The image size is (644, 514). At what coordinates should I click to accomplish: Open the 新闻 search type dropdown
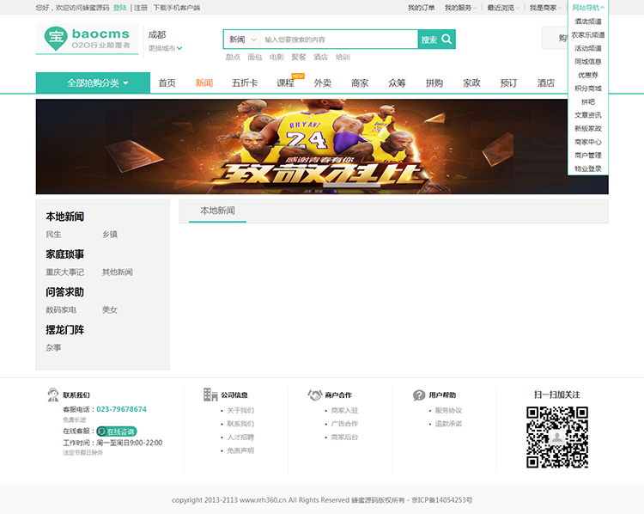click(242, 40)
